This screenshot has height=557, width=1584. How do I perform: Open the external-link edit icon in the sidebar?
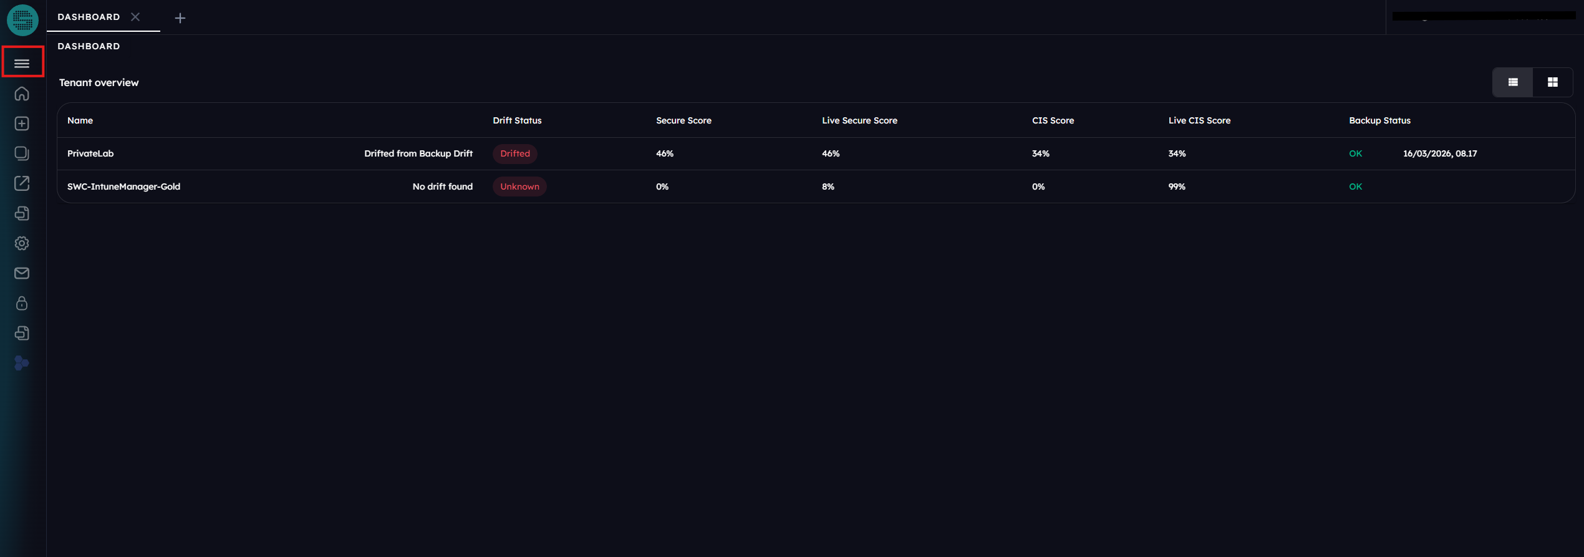[x=22, y=183]
